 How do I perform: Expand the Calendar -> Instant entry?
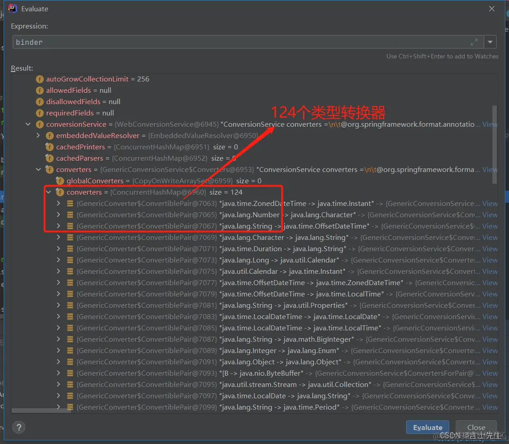(x=58, y=271)
